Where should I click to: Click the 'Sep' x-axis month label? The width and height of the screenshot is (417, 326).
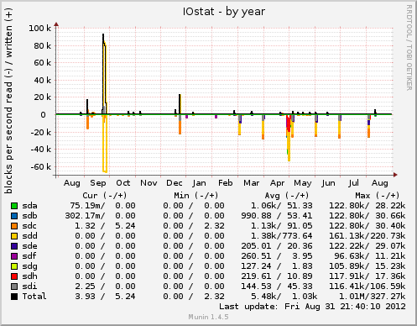[x=98, y=183]
